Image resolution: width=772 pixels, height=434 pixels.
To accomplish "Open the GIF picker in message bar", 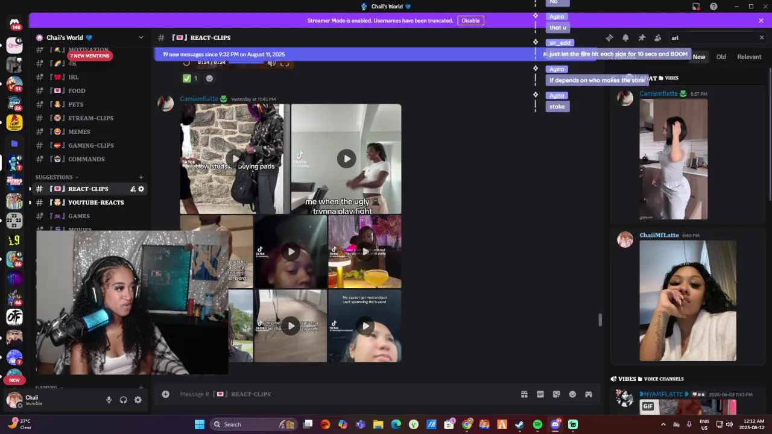I will click(x=540, y=394).
